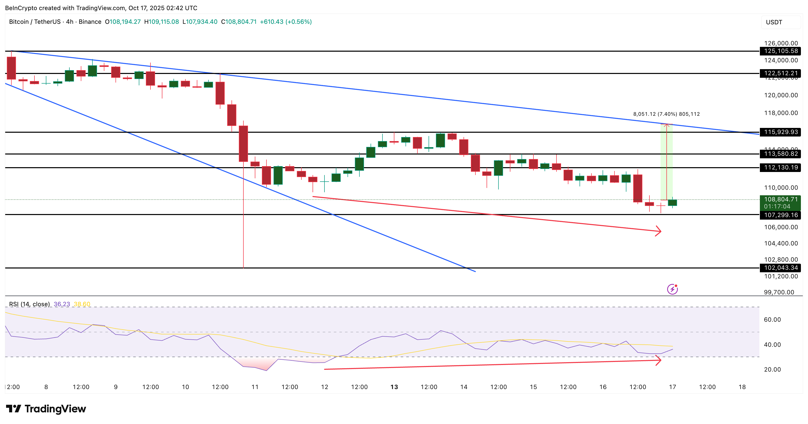808x424 pixels.
Task: Click the 102,043.34 horizontal line label
Action: coord(780,268)
